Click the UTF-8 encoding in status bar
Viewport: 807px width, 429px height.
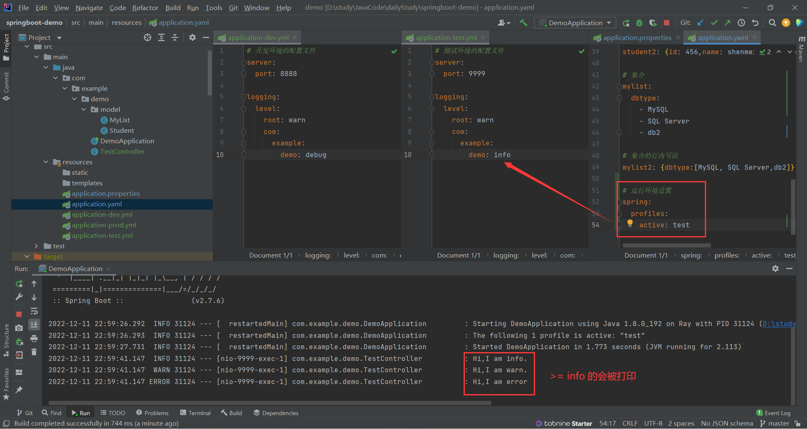point(653,423)
